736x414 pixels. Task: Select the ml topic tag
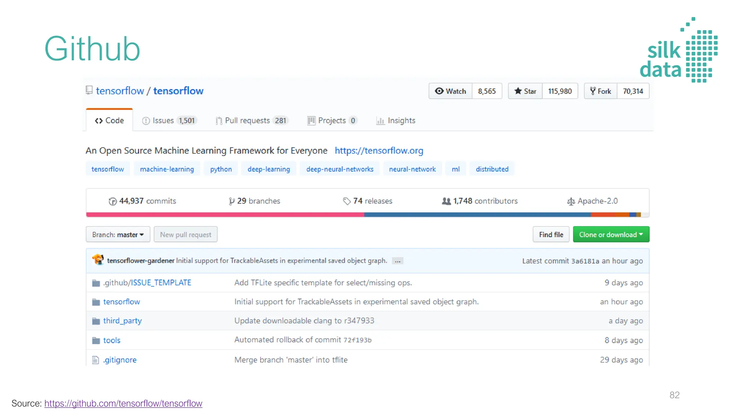click(x=456, y=169)
